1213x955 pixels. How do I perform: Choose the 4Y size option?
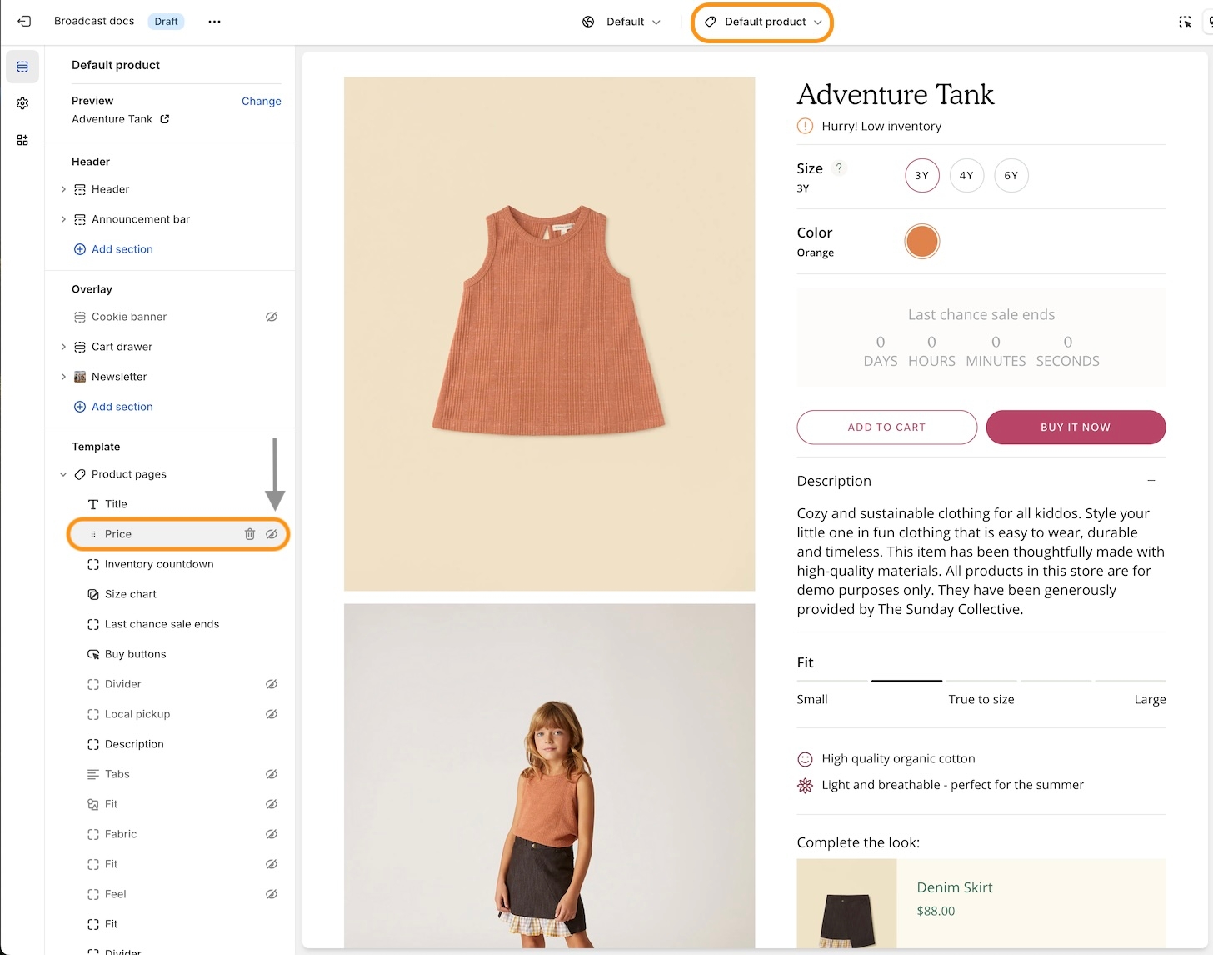pyautogui.click(x=966, y=175)
